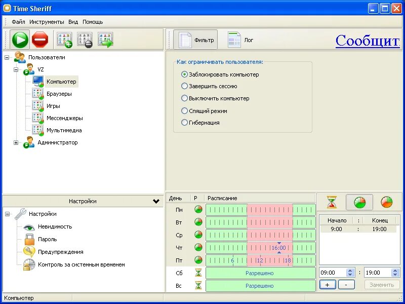
Task: Add interval with the + button
Action: pyautogui.click(x=328, y=285)
